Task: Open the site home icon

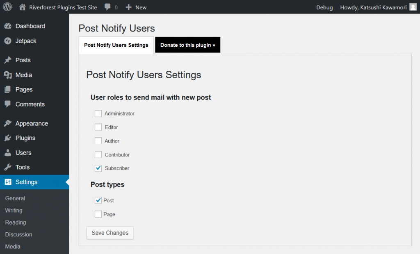Action: pos(22,7)
